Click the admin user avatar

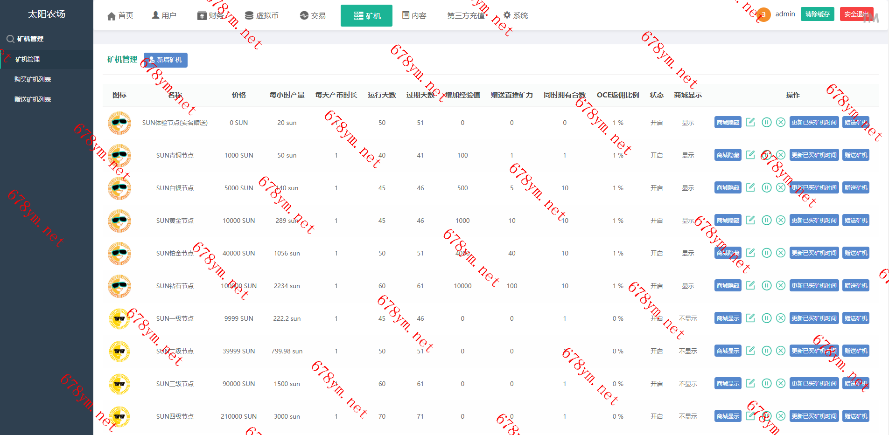pyautogui.click(x=763, y=14)
